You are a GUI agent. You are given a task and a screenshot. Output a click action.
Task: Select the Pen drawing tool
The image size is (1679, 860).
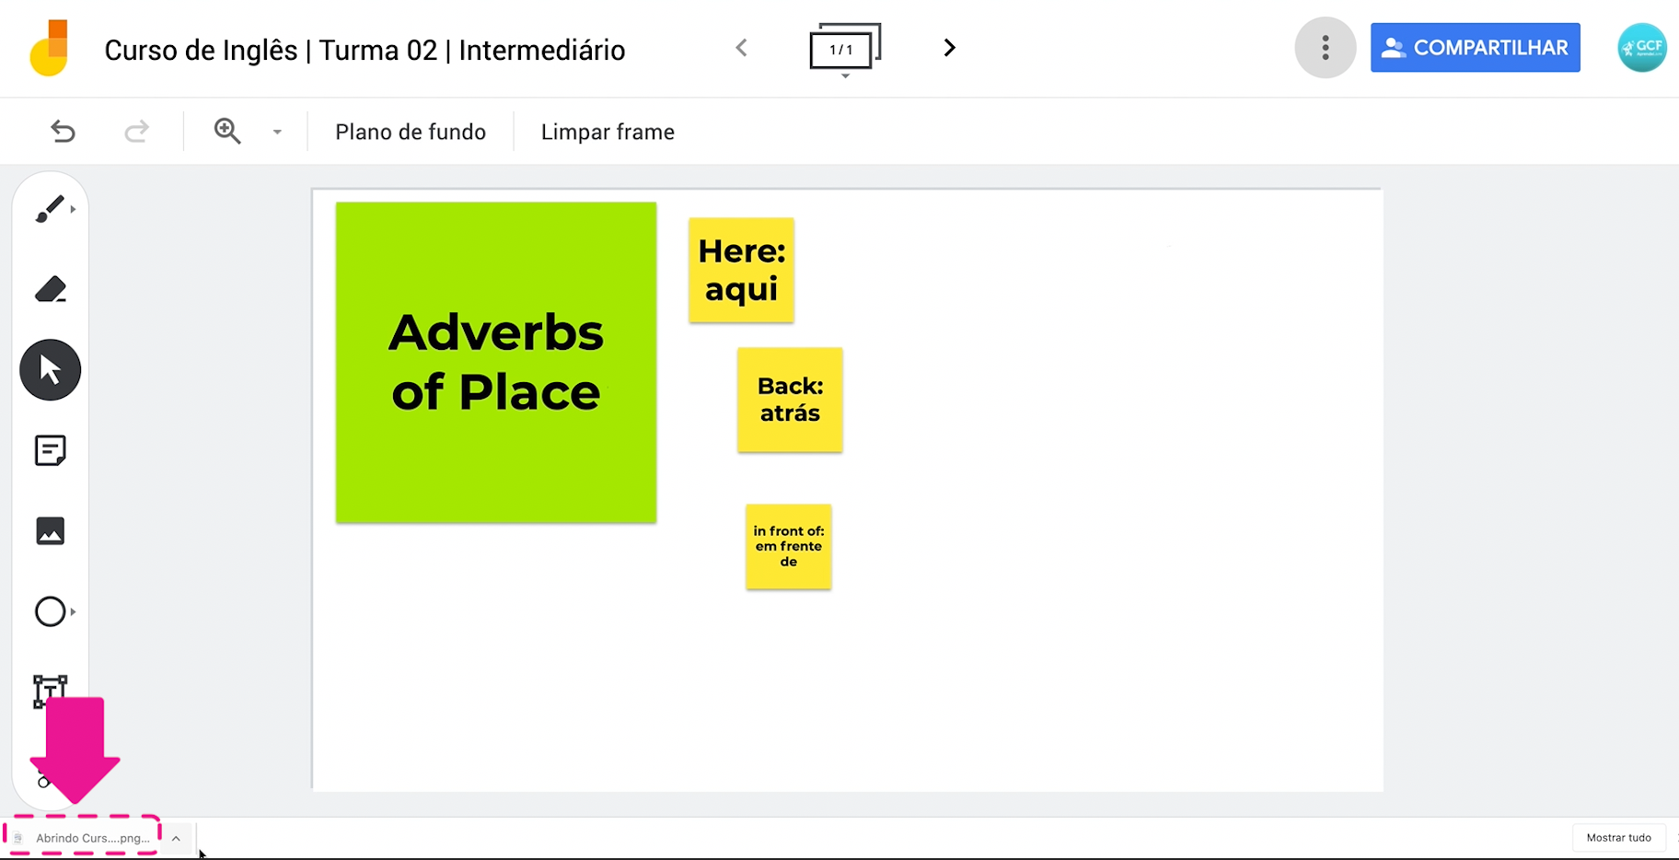[50, 209]
